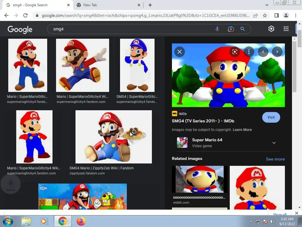Open Firefox from the taskbar
The height and width of the screenshot is (227, 302).
[81, 221]
